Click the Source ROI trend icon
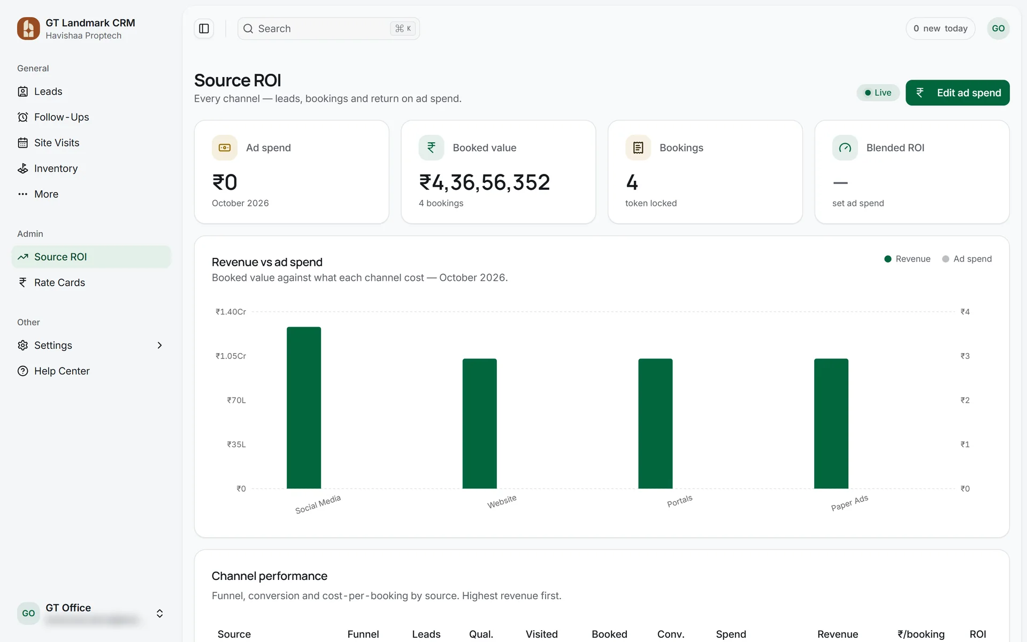Screen dimensions: 1027x642 pos(22,257)
